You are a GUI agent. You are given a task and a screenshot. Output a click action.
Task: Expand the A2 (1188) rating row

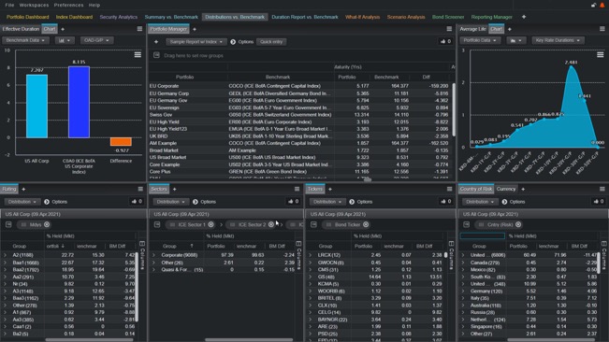pyautogui.click(x=5, y=255)
